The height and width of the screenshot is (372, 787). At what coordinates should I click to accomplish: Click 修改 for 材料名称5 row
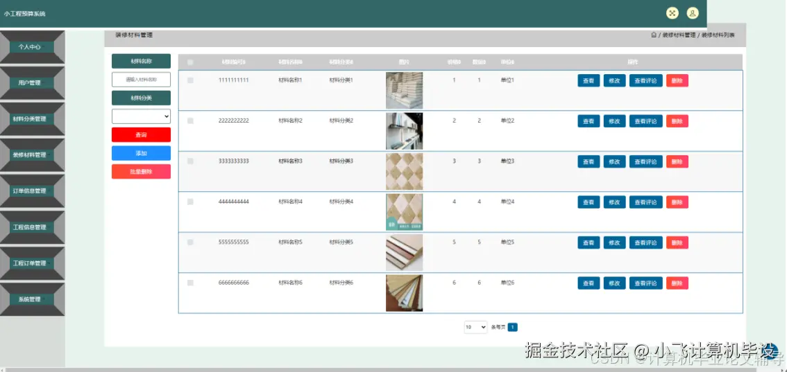click(614, 243)
